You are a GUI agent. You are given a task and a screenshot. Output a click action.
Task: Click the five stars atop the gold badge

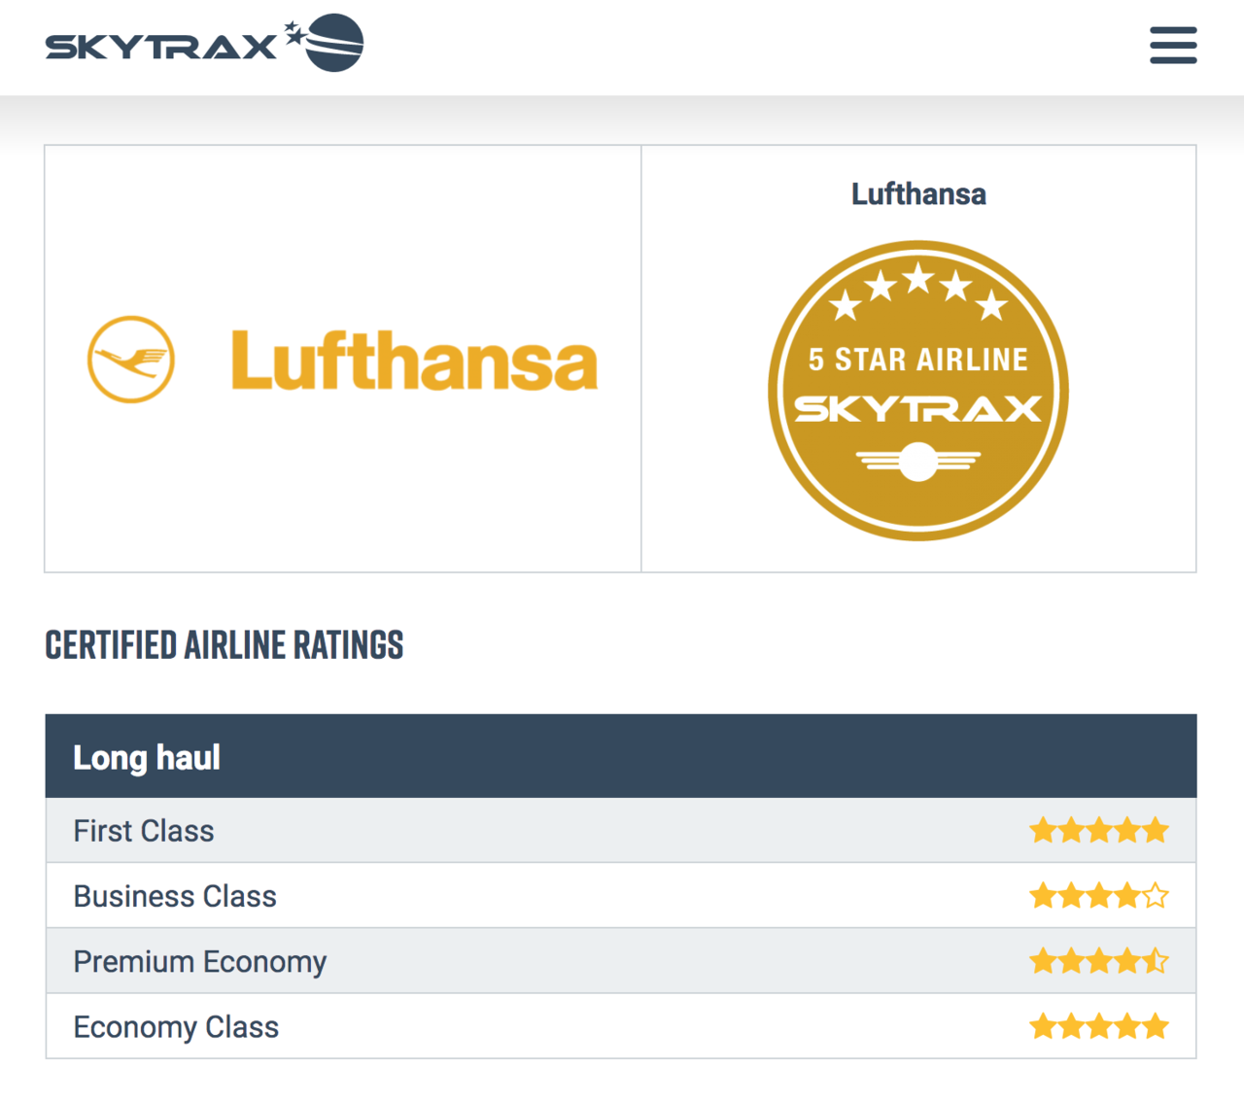pos(918,291)
